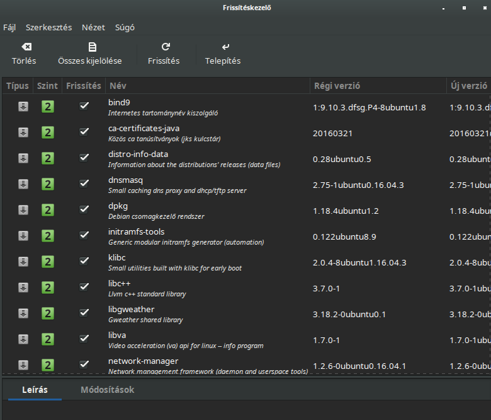The image size is (491, 420).
Task: Click the download type icon for klibc
Action: (x=23, y=262)
